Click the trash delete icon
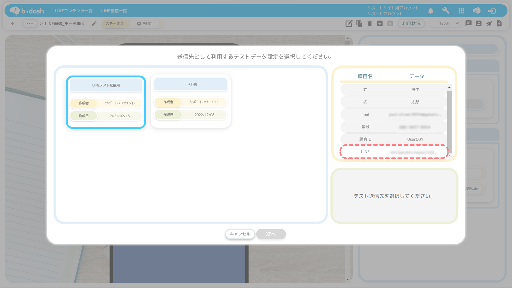The width and height of the screenshot is (512, 288). click(369, 24)
